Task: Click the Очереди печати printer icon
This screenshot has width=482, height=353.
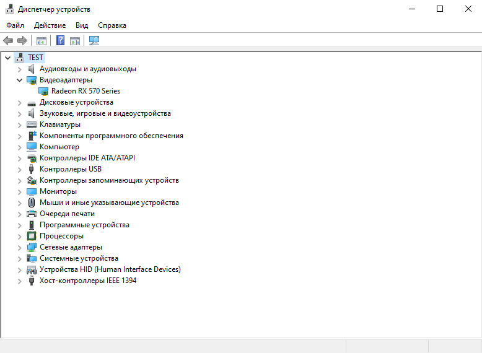Action: pyautogui.click(x=32, y=214)
